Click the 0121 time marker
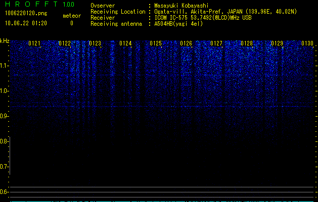The image size is (318, 202). point(34,43)
